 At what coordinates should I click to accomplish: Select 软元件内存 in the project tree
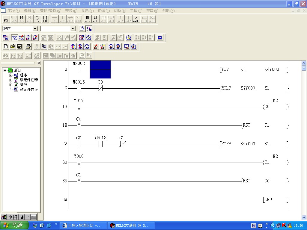[x=29, y=90]
